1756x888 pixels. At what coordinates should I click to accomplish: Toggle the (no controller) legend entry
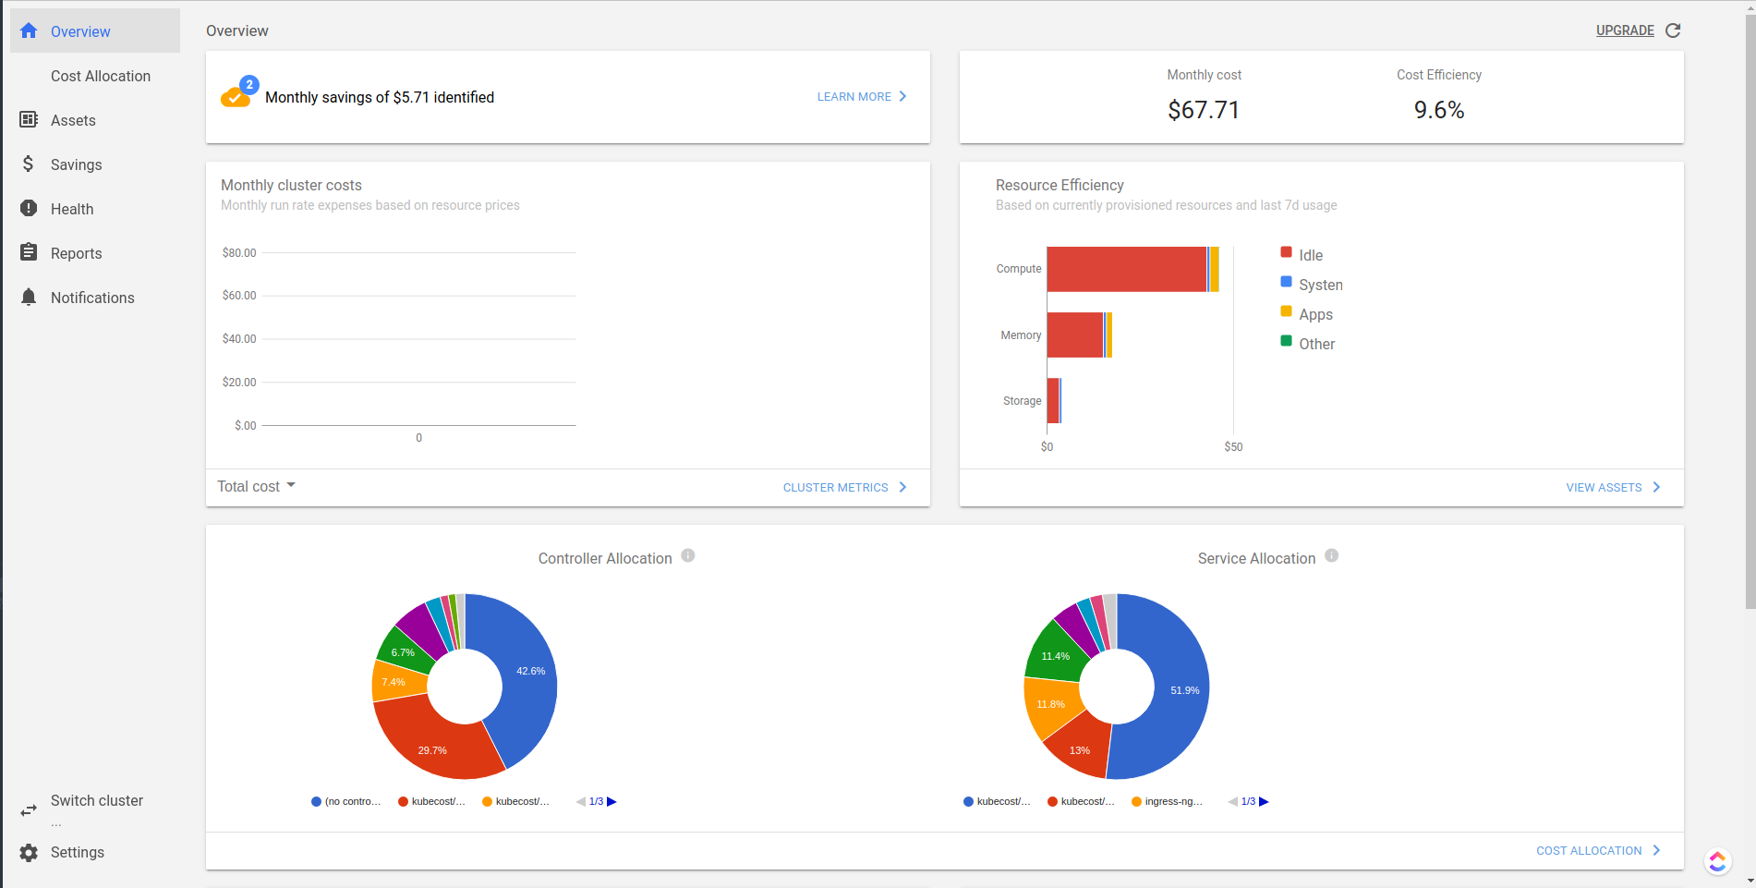coord(346,801)
